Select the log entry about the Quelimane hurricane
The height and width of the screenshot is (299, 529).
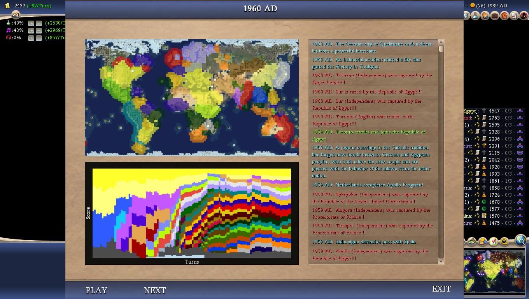point(373,47)
